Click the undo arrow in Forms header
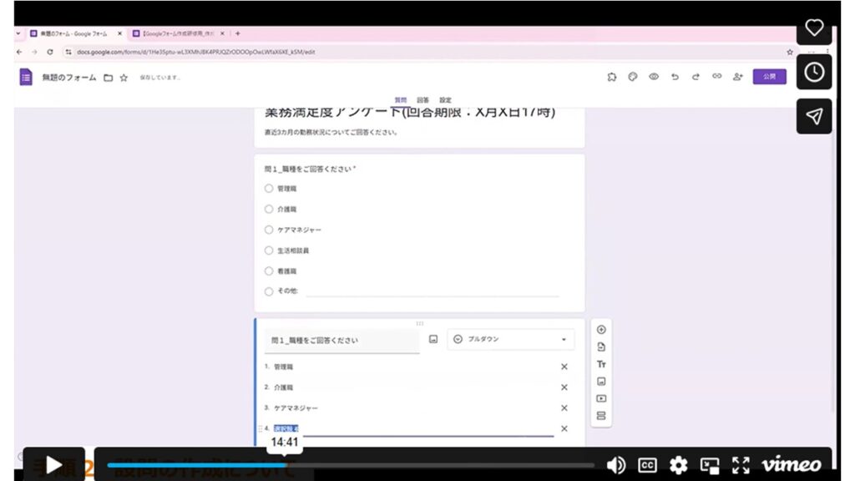The width and height of the screenshot is (855, 481). click(x=675, y=77)
